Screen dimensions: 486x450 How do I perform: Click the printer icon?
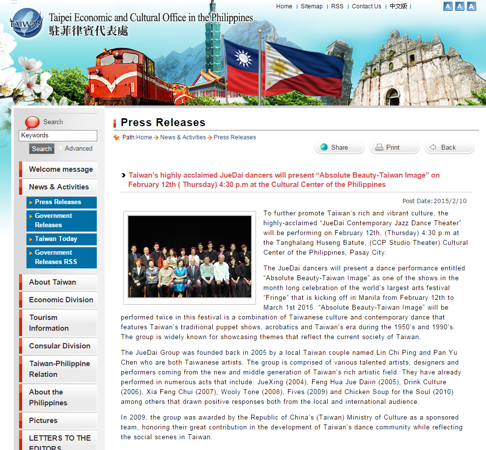[x=379, y=147]
